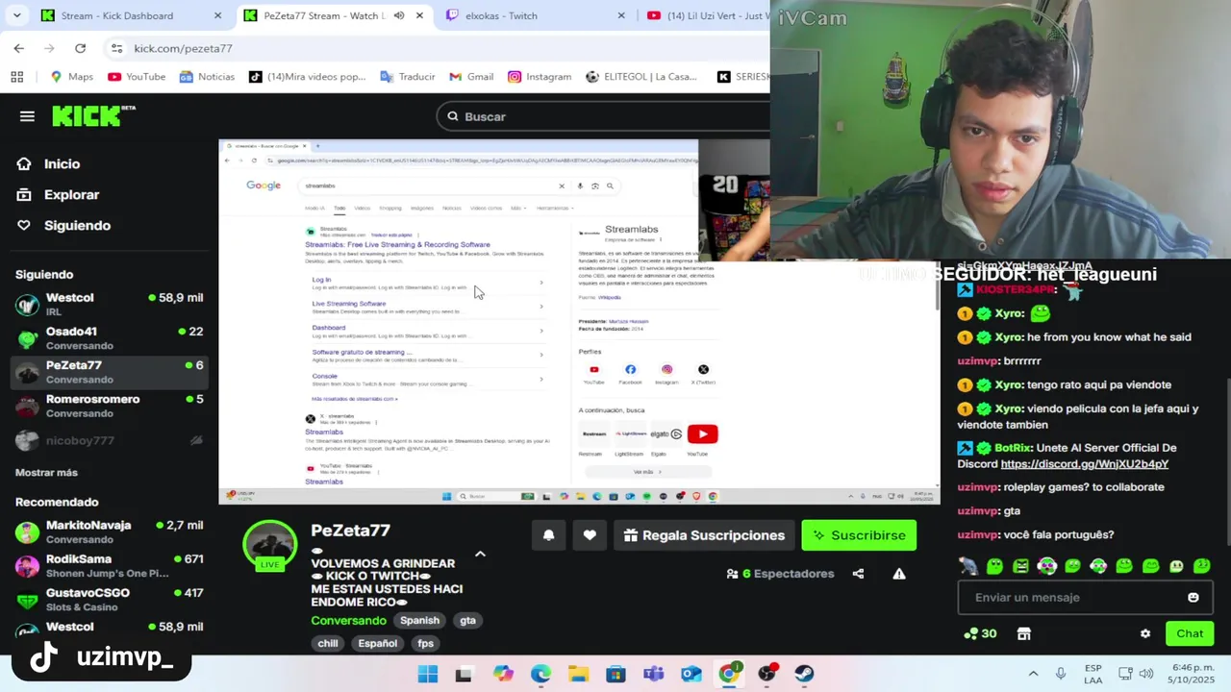Viewport: 1231px width, 692px height.
Task: Open Windows Start menu
Action: click(x=428, y=674)
